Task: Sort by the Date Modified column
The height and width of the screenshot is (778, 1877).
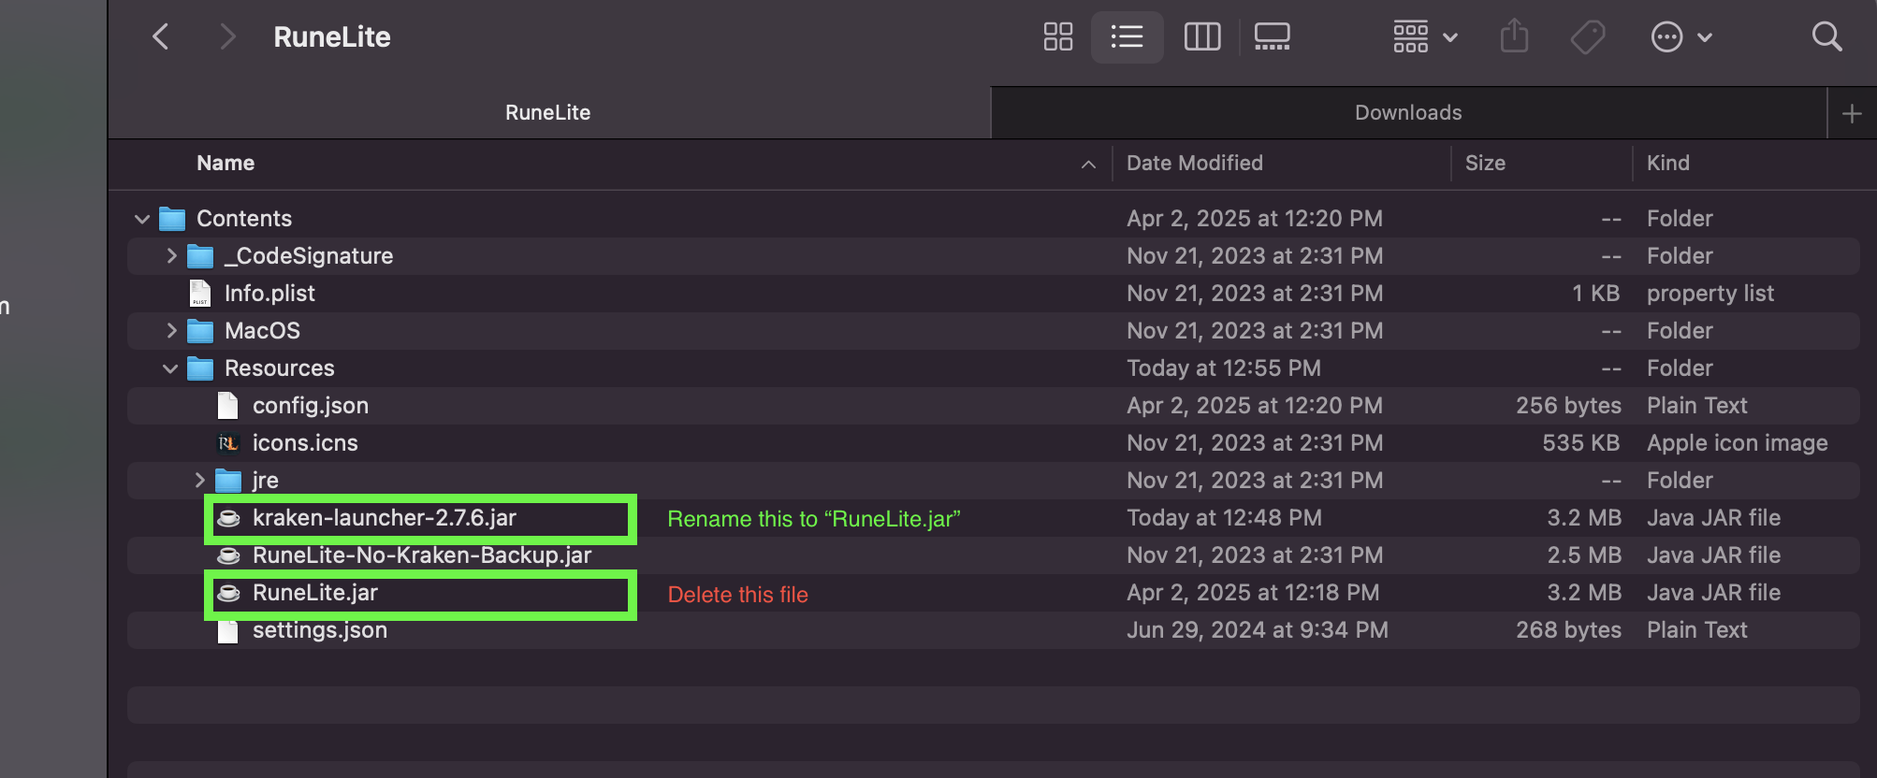Action: pos(1194,164)
